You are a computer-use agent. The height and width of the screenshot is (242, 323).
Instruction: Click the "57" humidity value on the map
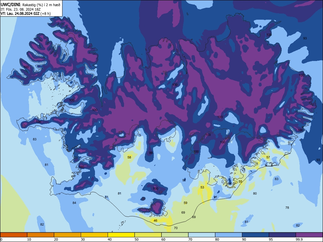(268, 157)
